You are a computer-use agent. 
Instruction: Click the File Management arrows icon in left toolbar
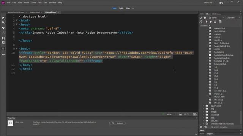(3, 23)
